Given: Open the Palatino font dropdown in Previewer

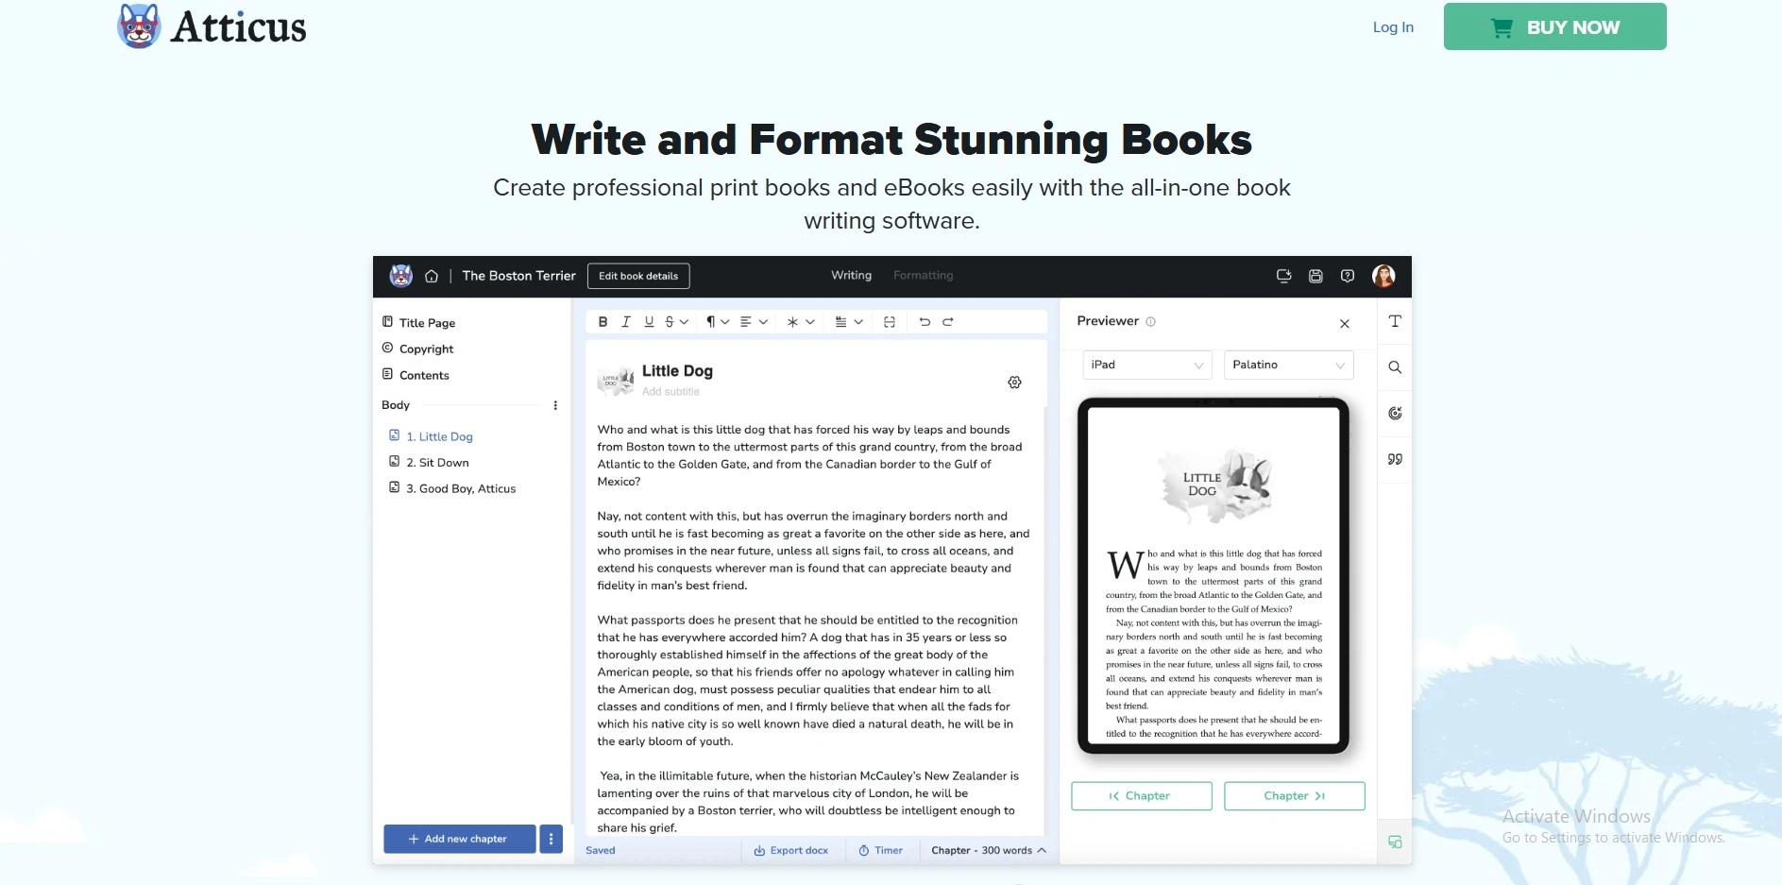Looking at the screenshot, I should (1288, 365).
